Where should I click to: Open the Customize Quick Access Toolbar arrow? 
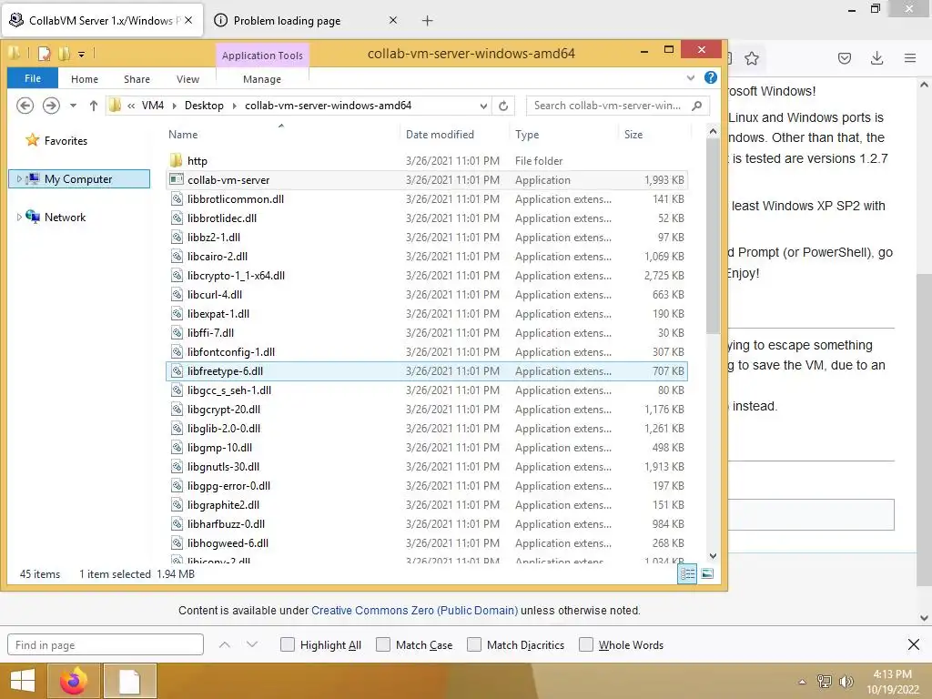coord(81,55)
